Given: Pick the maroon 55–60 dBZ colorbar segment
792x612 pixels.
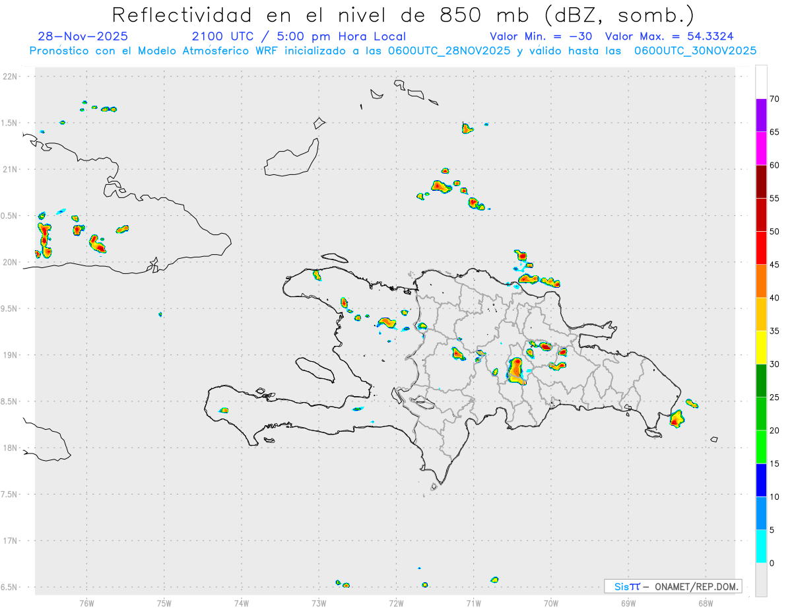Looking at the screenshot, I should pos(761,182).
